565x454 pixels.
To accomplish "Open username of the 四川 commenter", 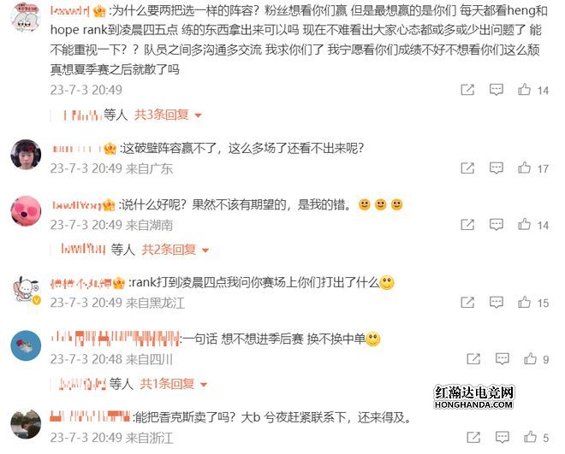I will tap(115, 339).
